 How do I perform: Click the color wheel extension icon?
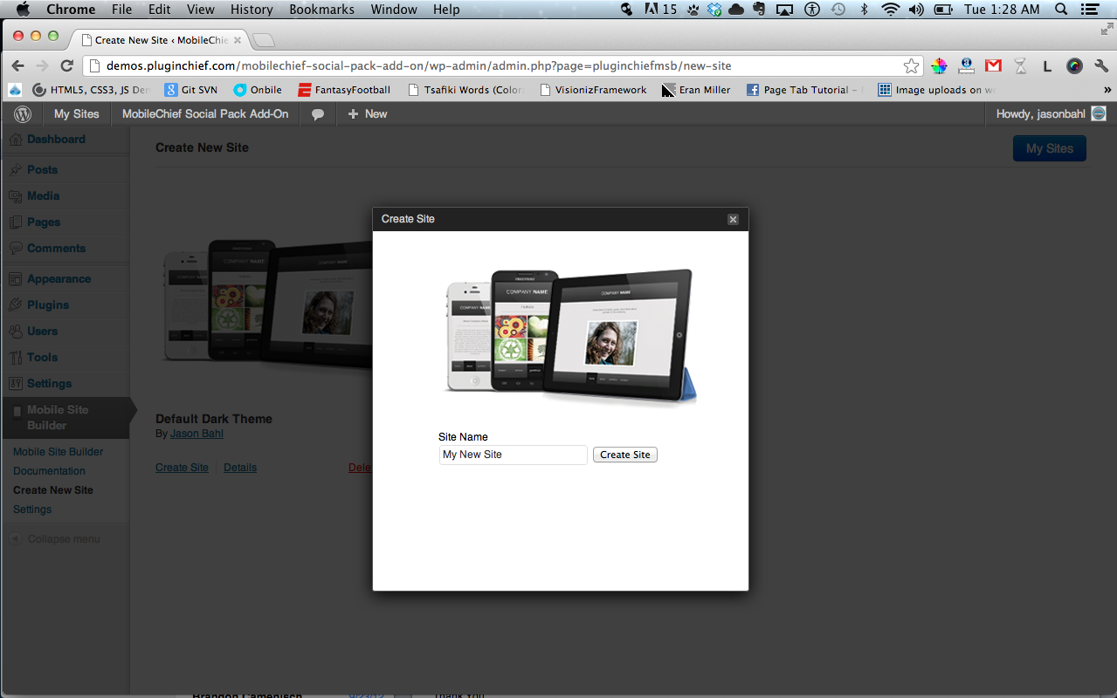point(939,65)
